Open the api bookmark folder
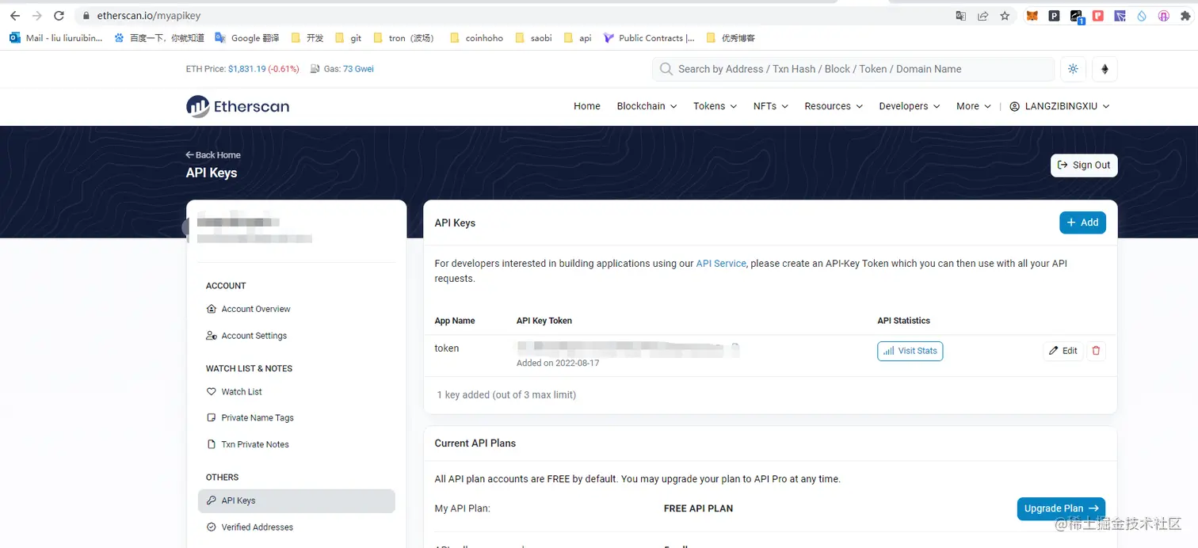Screen dimensions: 1198x548 [578, 38]
